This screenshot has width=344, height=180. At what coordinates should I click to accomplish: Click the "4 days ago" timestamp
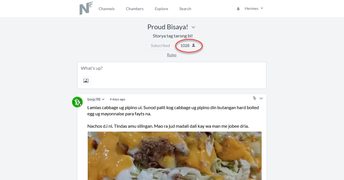point(117,99)
